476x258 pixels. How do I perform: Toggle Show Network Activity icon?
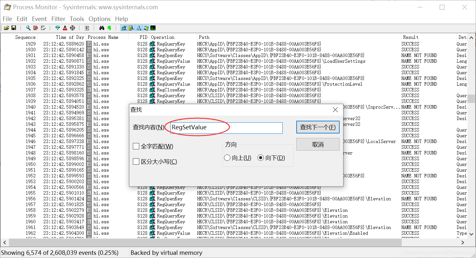click(x=139, y=28)
